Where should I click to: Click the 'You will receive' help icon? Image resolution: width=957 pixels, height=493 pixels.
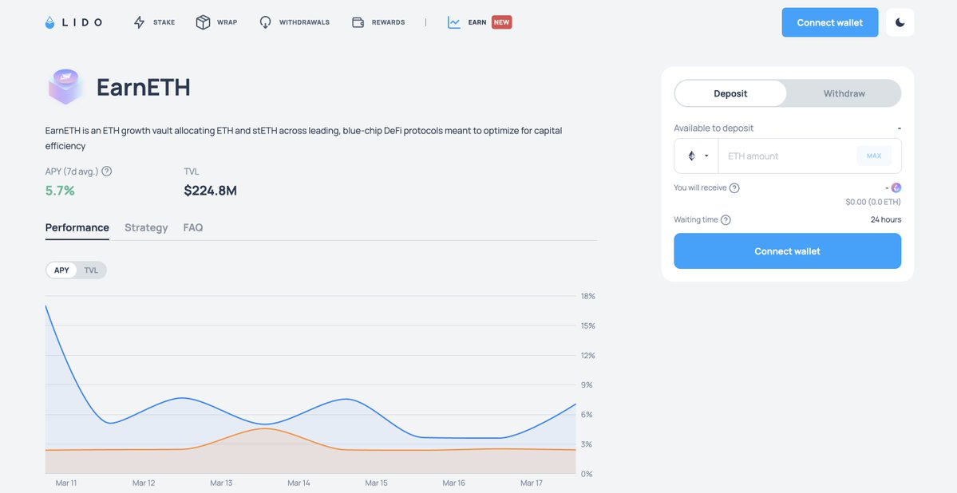coord(734,188)
